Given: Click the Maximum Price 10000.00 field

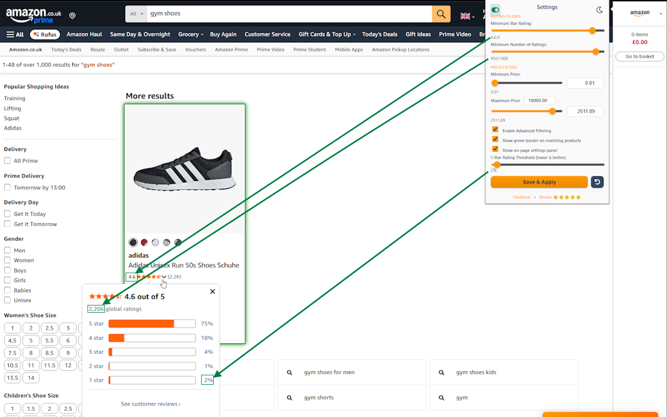Looking at the screenshot, I should [539, 101].
